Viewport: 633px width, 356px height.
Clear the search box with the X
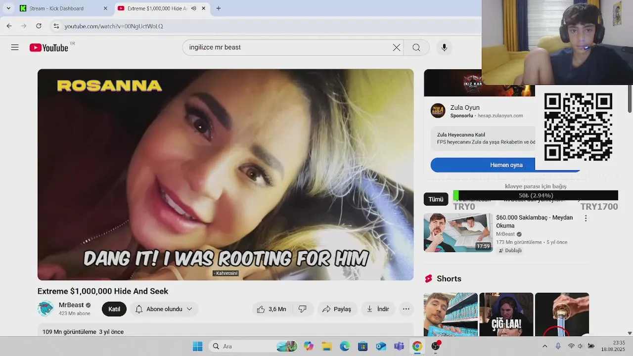click(397, 47)
